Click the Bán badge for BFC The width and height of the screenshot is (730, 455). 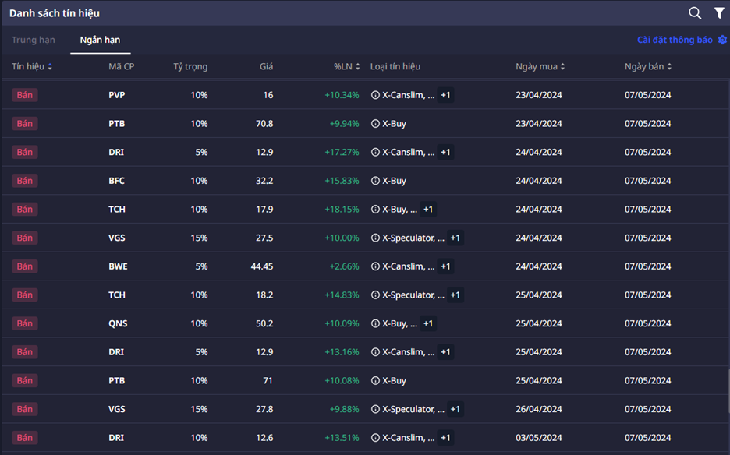pyautogui.click(x=25, y=181)
